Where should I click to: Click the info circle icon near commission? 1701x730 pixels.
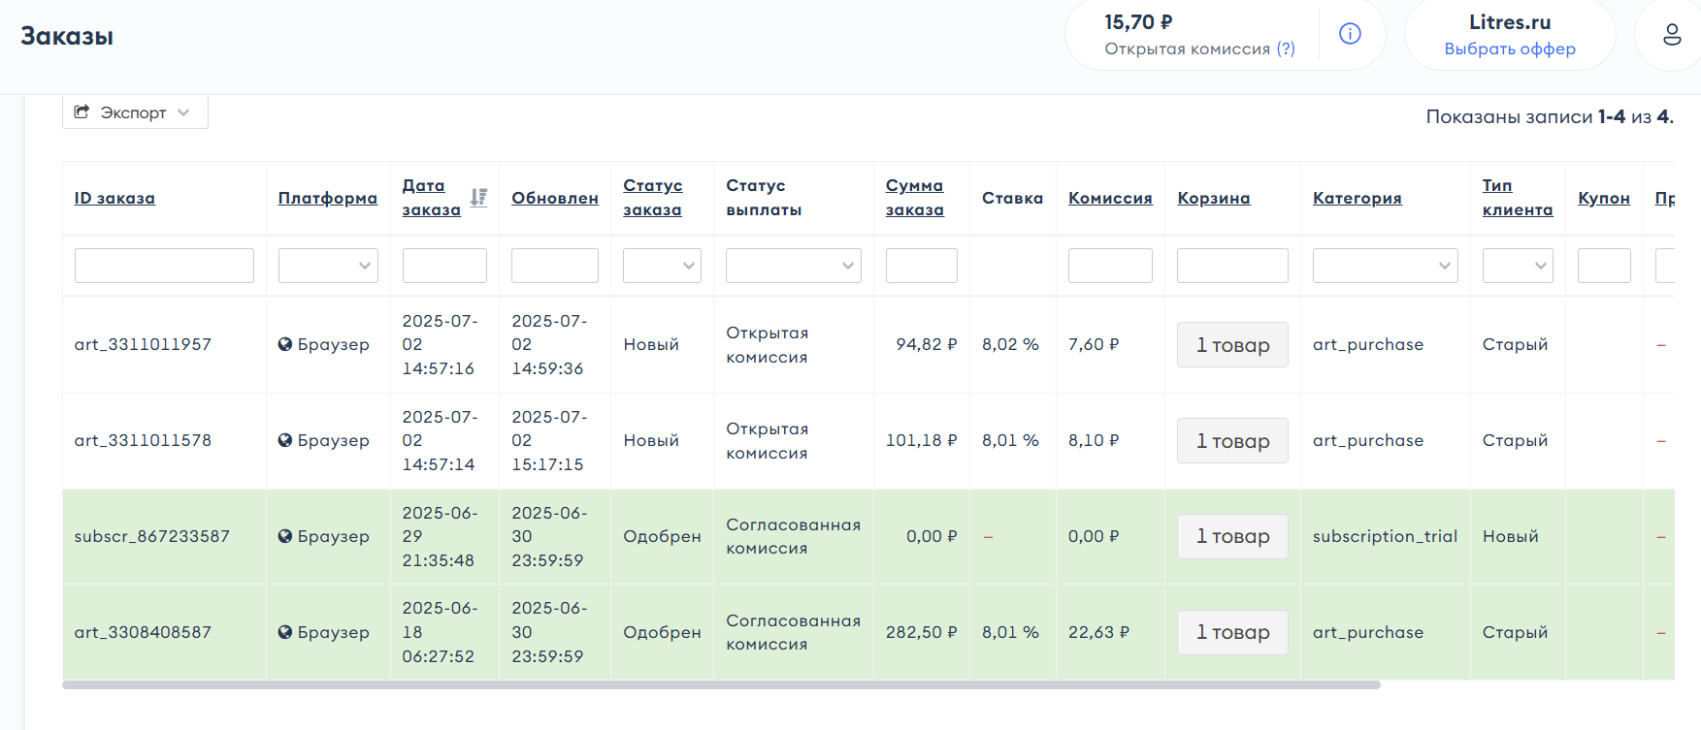point(1350,34)
